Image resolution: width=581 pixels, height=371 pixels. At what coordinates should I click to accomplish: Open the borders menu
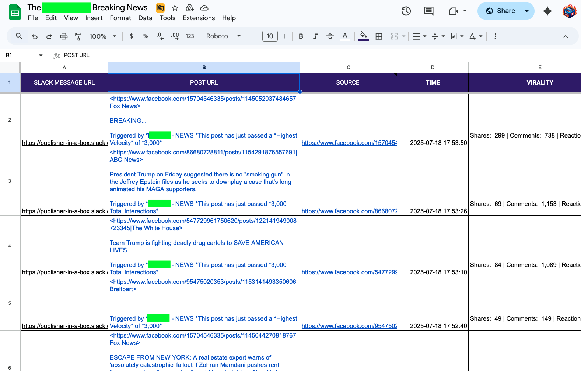(x=379, y=36)
